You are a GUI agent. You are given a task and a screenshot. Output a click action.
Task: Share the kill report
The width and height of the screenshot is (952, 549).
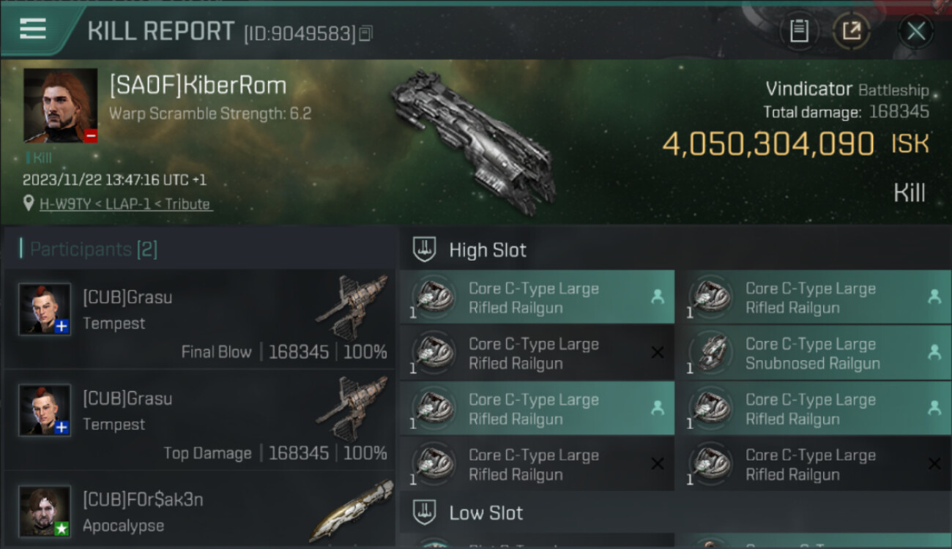click(x=851, y=31)
